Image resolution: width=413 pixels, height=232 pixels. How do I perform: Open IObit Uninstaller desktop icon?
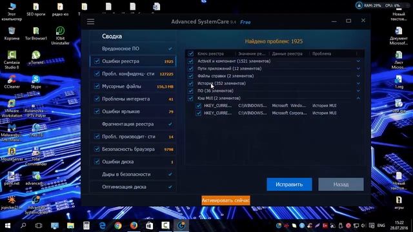tap(60, 35)
